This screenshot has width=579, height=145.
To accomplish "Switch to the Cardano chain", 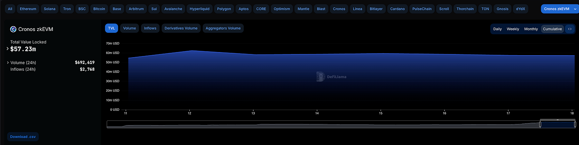I will click(398, 9).
